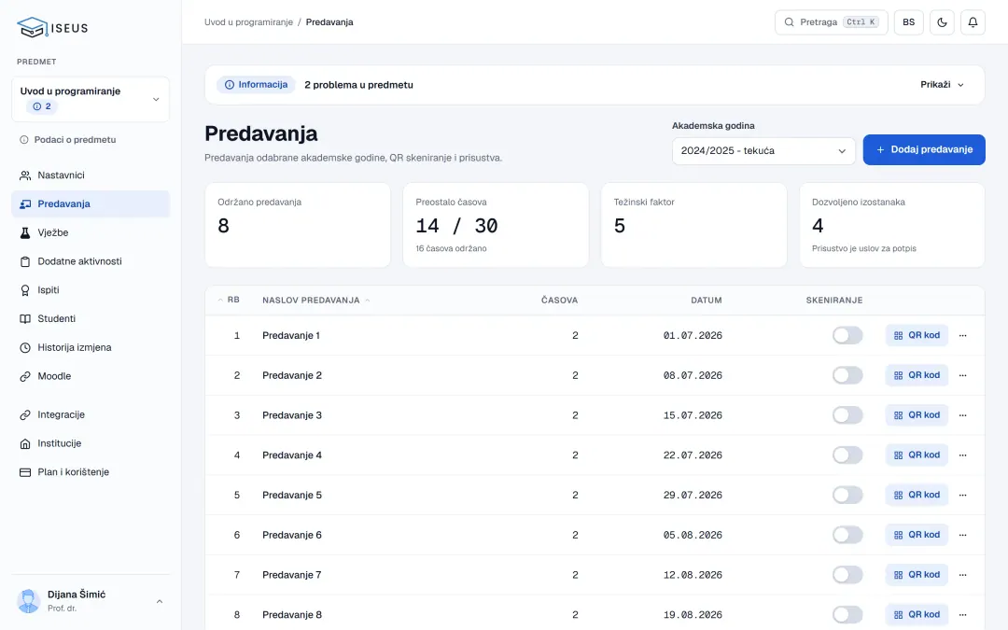The image size is (1008, 630).
Task: Open Dodatne aktivnosti section
Action: pos(91,261)
